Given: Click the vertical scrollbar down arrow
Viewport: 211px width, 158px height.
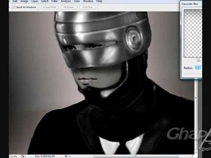Looking at the screenshot, I should coord(196,152).
